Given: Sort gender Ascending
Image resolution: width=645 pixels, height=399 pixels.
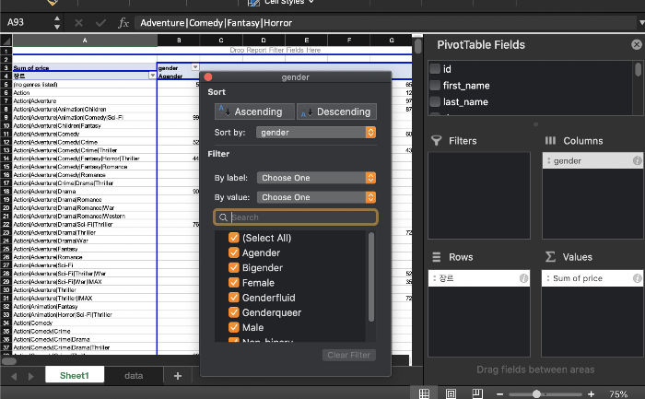Looking at the screenshot, I should click(x=254, y=111).
